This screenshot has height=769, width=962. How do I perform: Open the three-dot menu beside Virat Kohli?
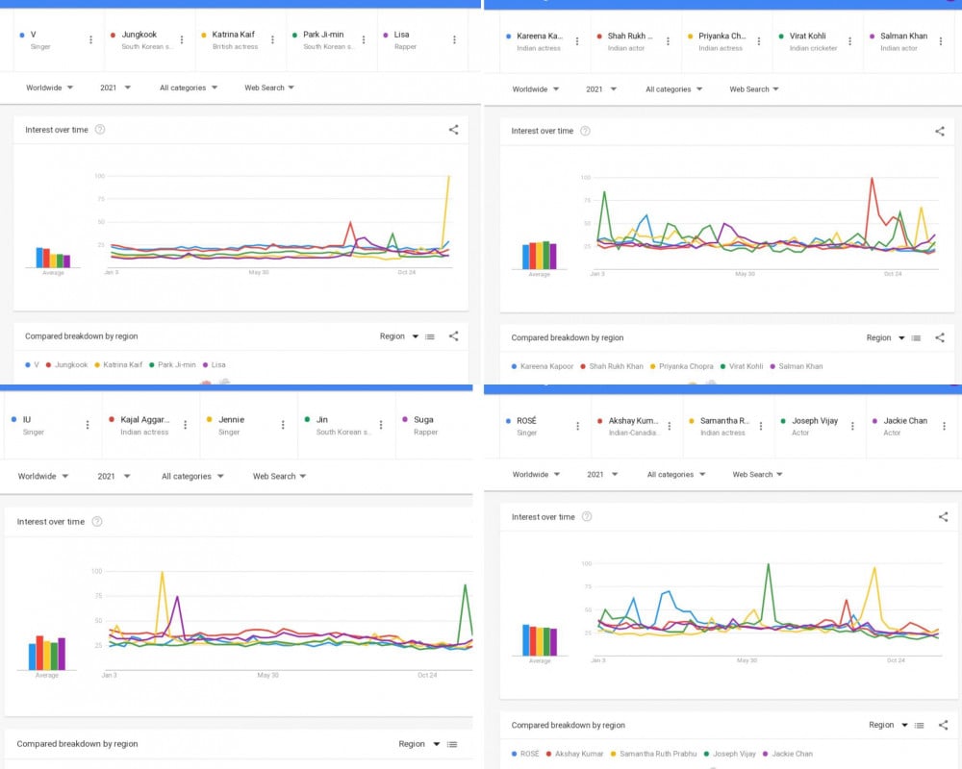[849, 41]
